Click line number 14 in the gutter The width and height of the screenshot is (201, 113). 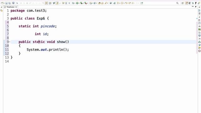click(7, 61)
